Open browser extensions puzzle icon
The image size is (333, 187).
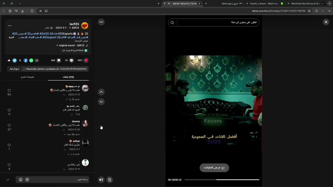(x=32, y=11)
